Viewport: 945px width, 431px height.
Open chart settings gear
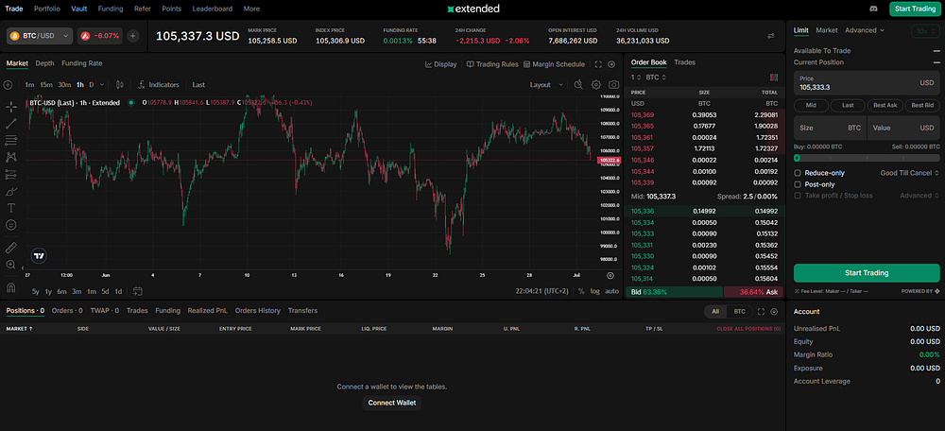[596, 85]
